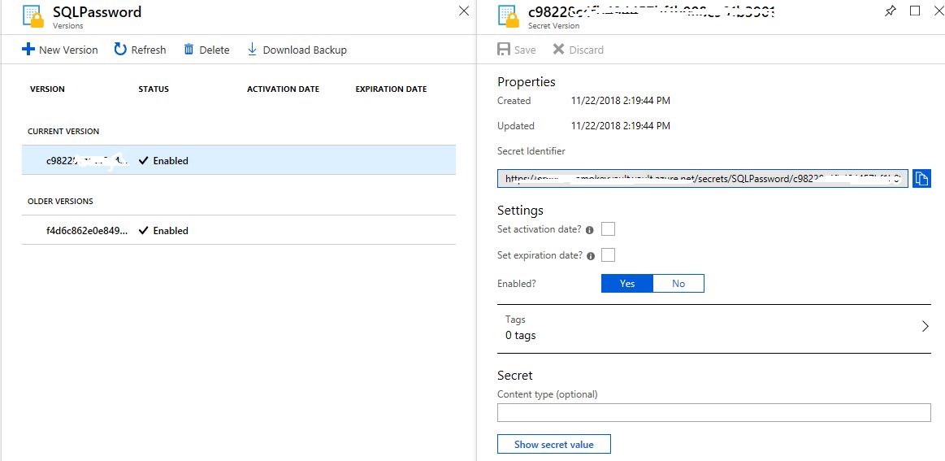Click the STATUS column header

coord(154,89)
